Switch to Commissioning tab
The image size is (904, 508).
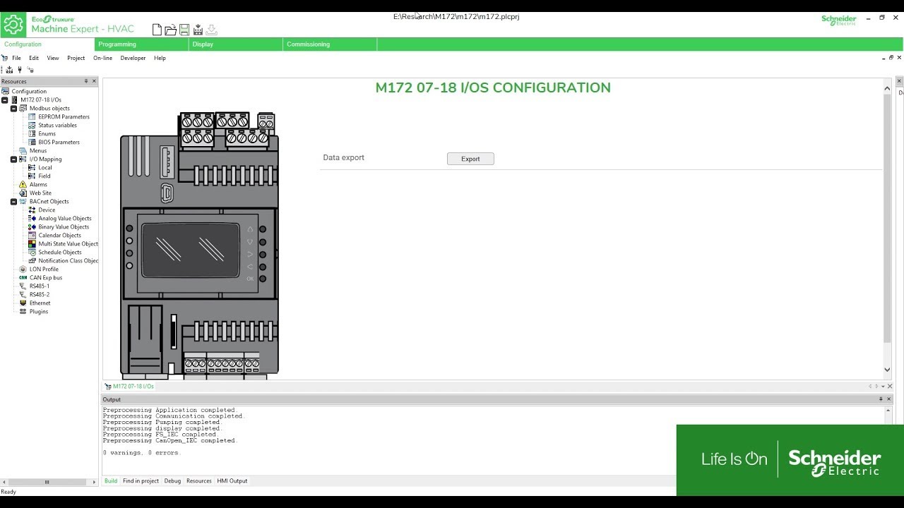point(330,44)
